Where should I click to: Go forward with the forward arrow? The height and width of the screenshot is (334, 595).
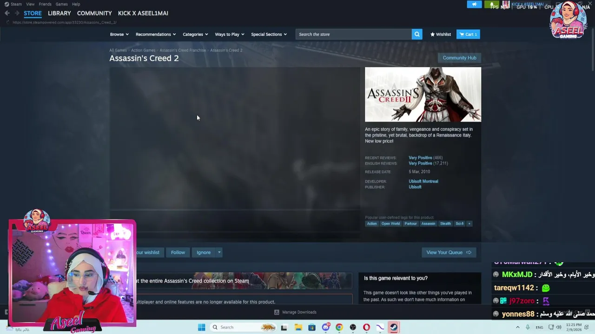17,13
